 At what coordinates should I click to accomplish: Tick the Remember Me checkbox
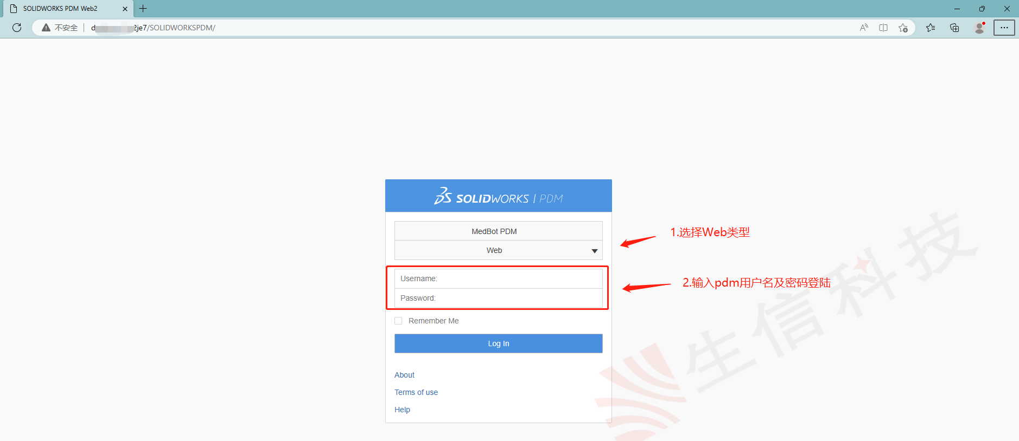[x=398, y=321]
